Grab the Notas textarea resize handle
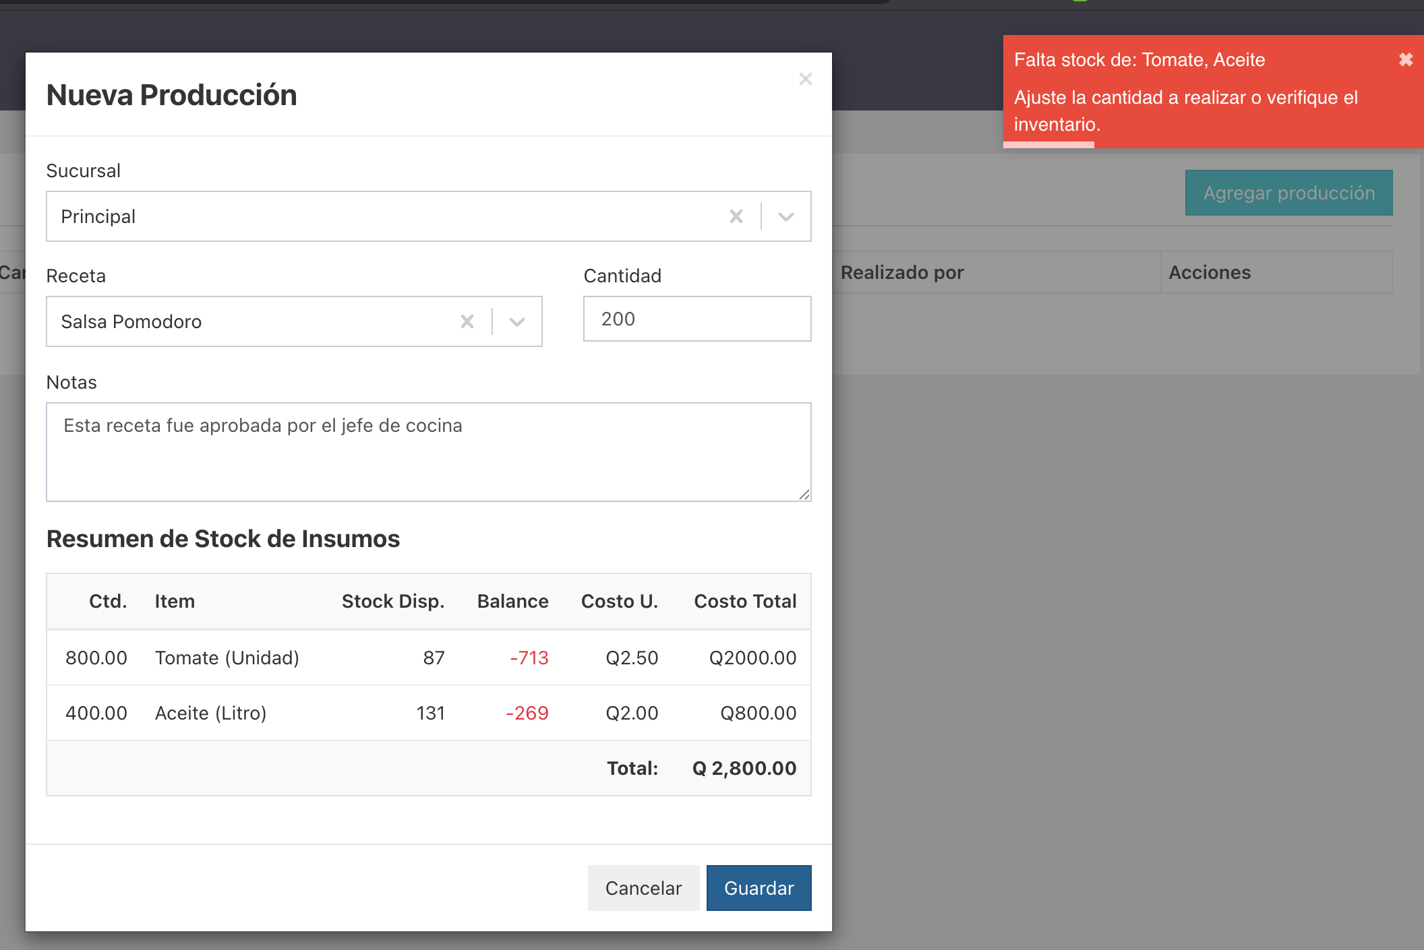The height and width of the screenshot is (950, 1424). click(x=804, y=495)
